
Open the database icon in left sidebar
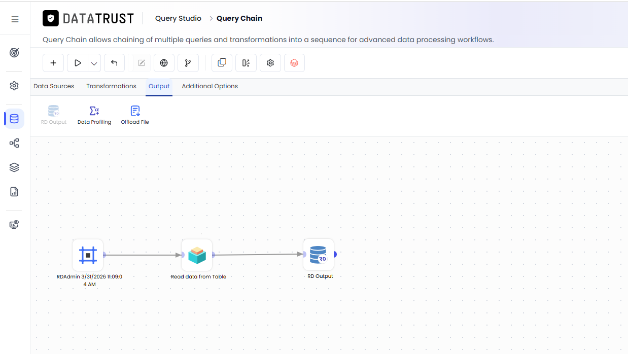click(14, 119)
